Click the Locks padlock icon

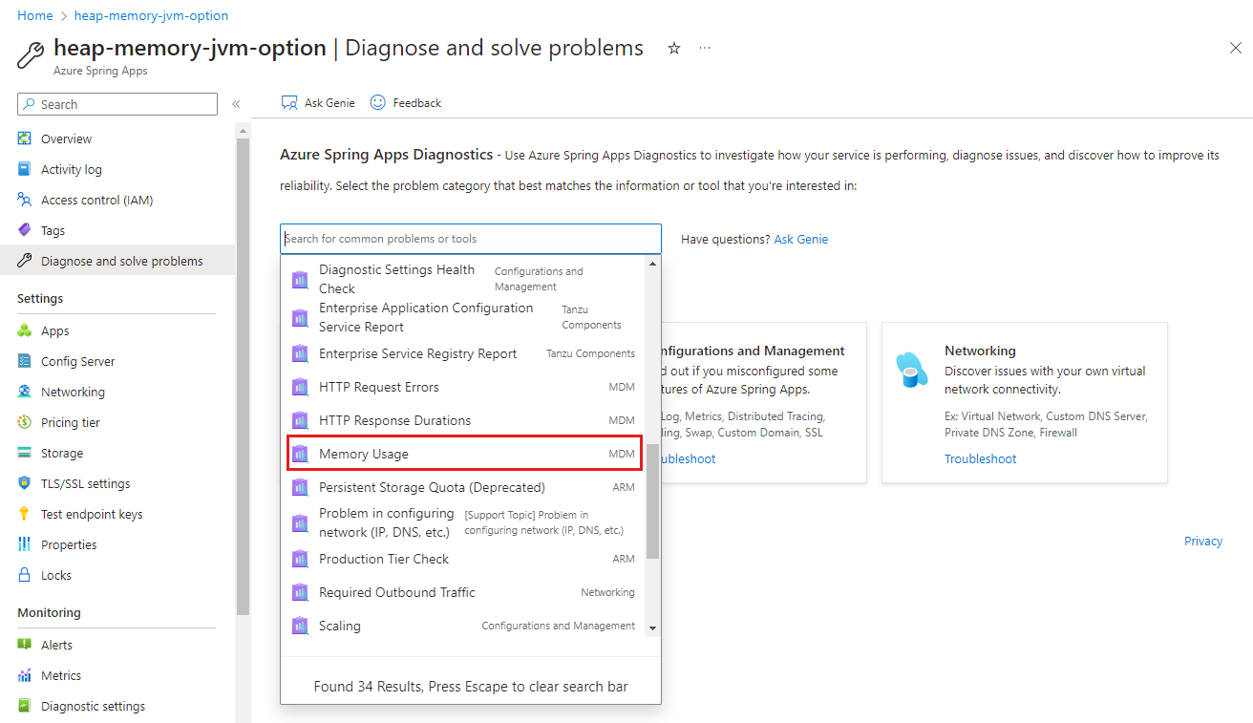click(25, 575)
